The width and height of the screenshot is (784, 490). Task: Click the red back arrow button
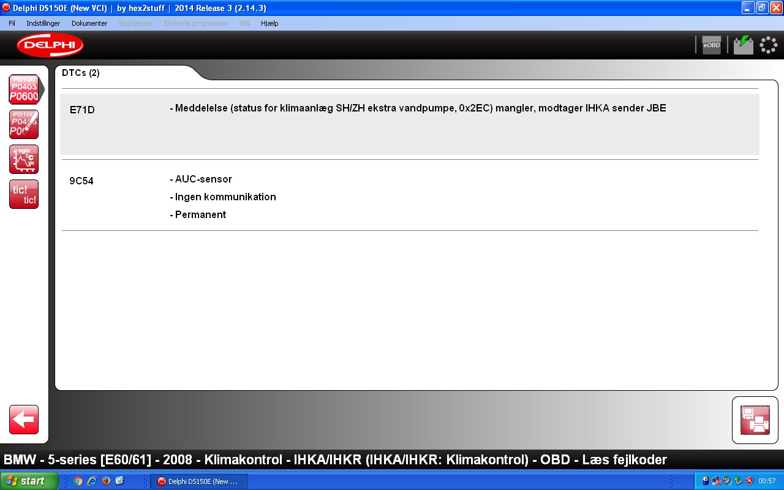[24, 420]
